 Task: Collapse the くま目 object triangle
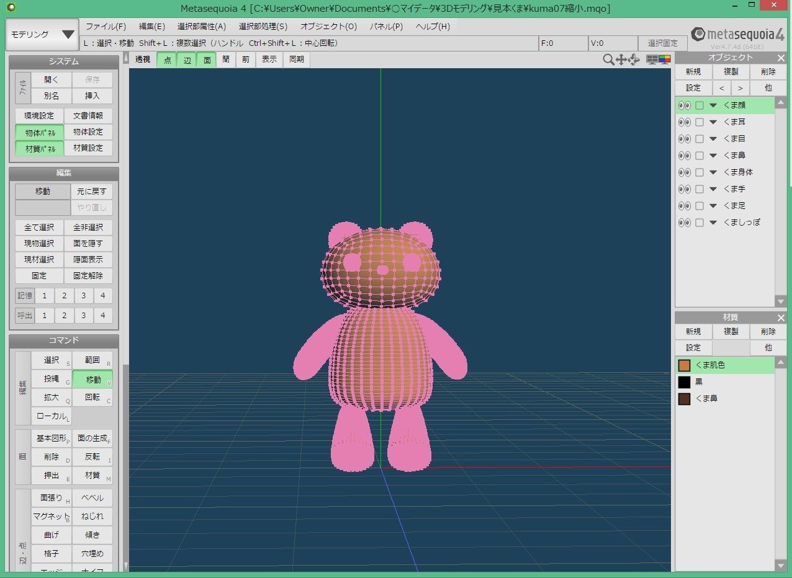click(x=713, y=139)
